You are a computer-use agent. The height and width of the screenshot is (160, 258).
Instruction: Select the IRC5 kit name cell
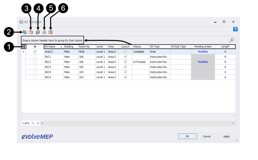[x=54, y=77]
